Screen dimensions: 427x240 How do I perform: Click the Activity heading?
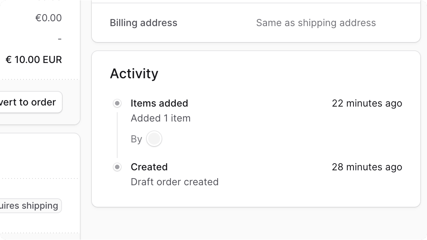[134, 74]
